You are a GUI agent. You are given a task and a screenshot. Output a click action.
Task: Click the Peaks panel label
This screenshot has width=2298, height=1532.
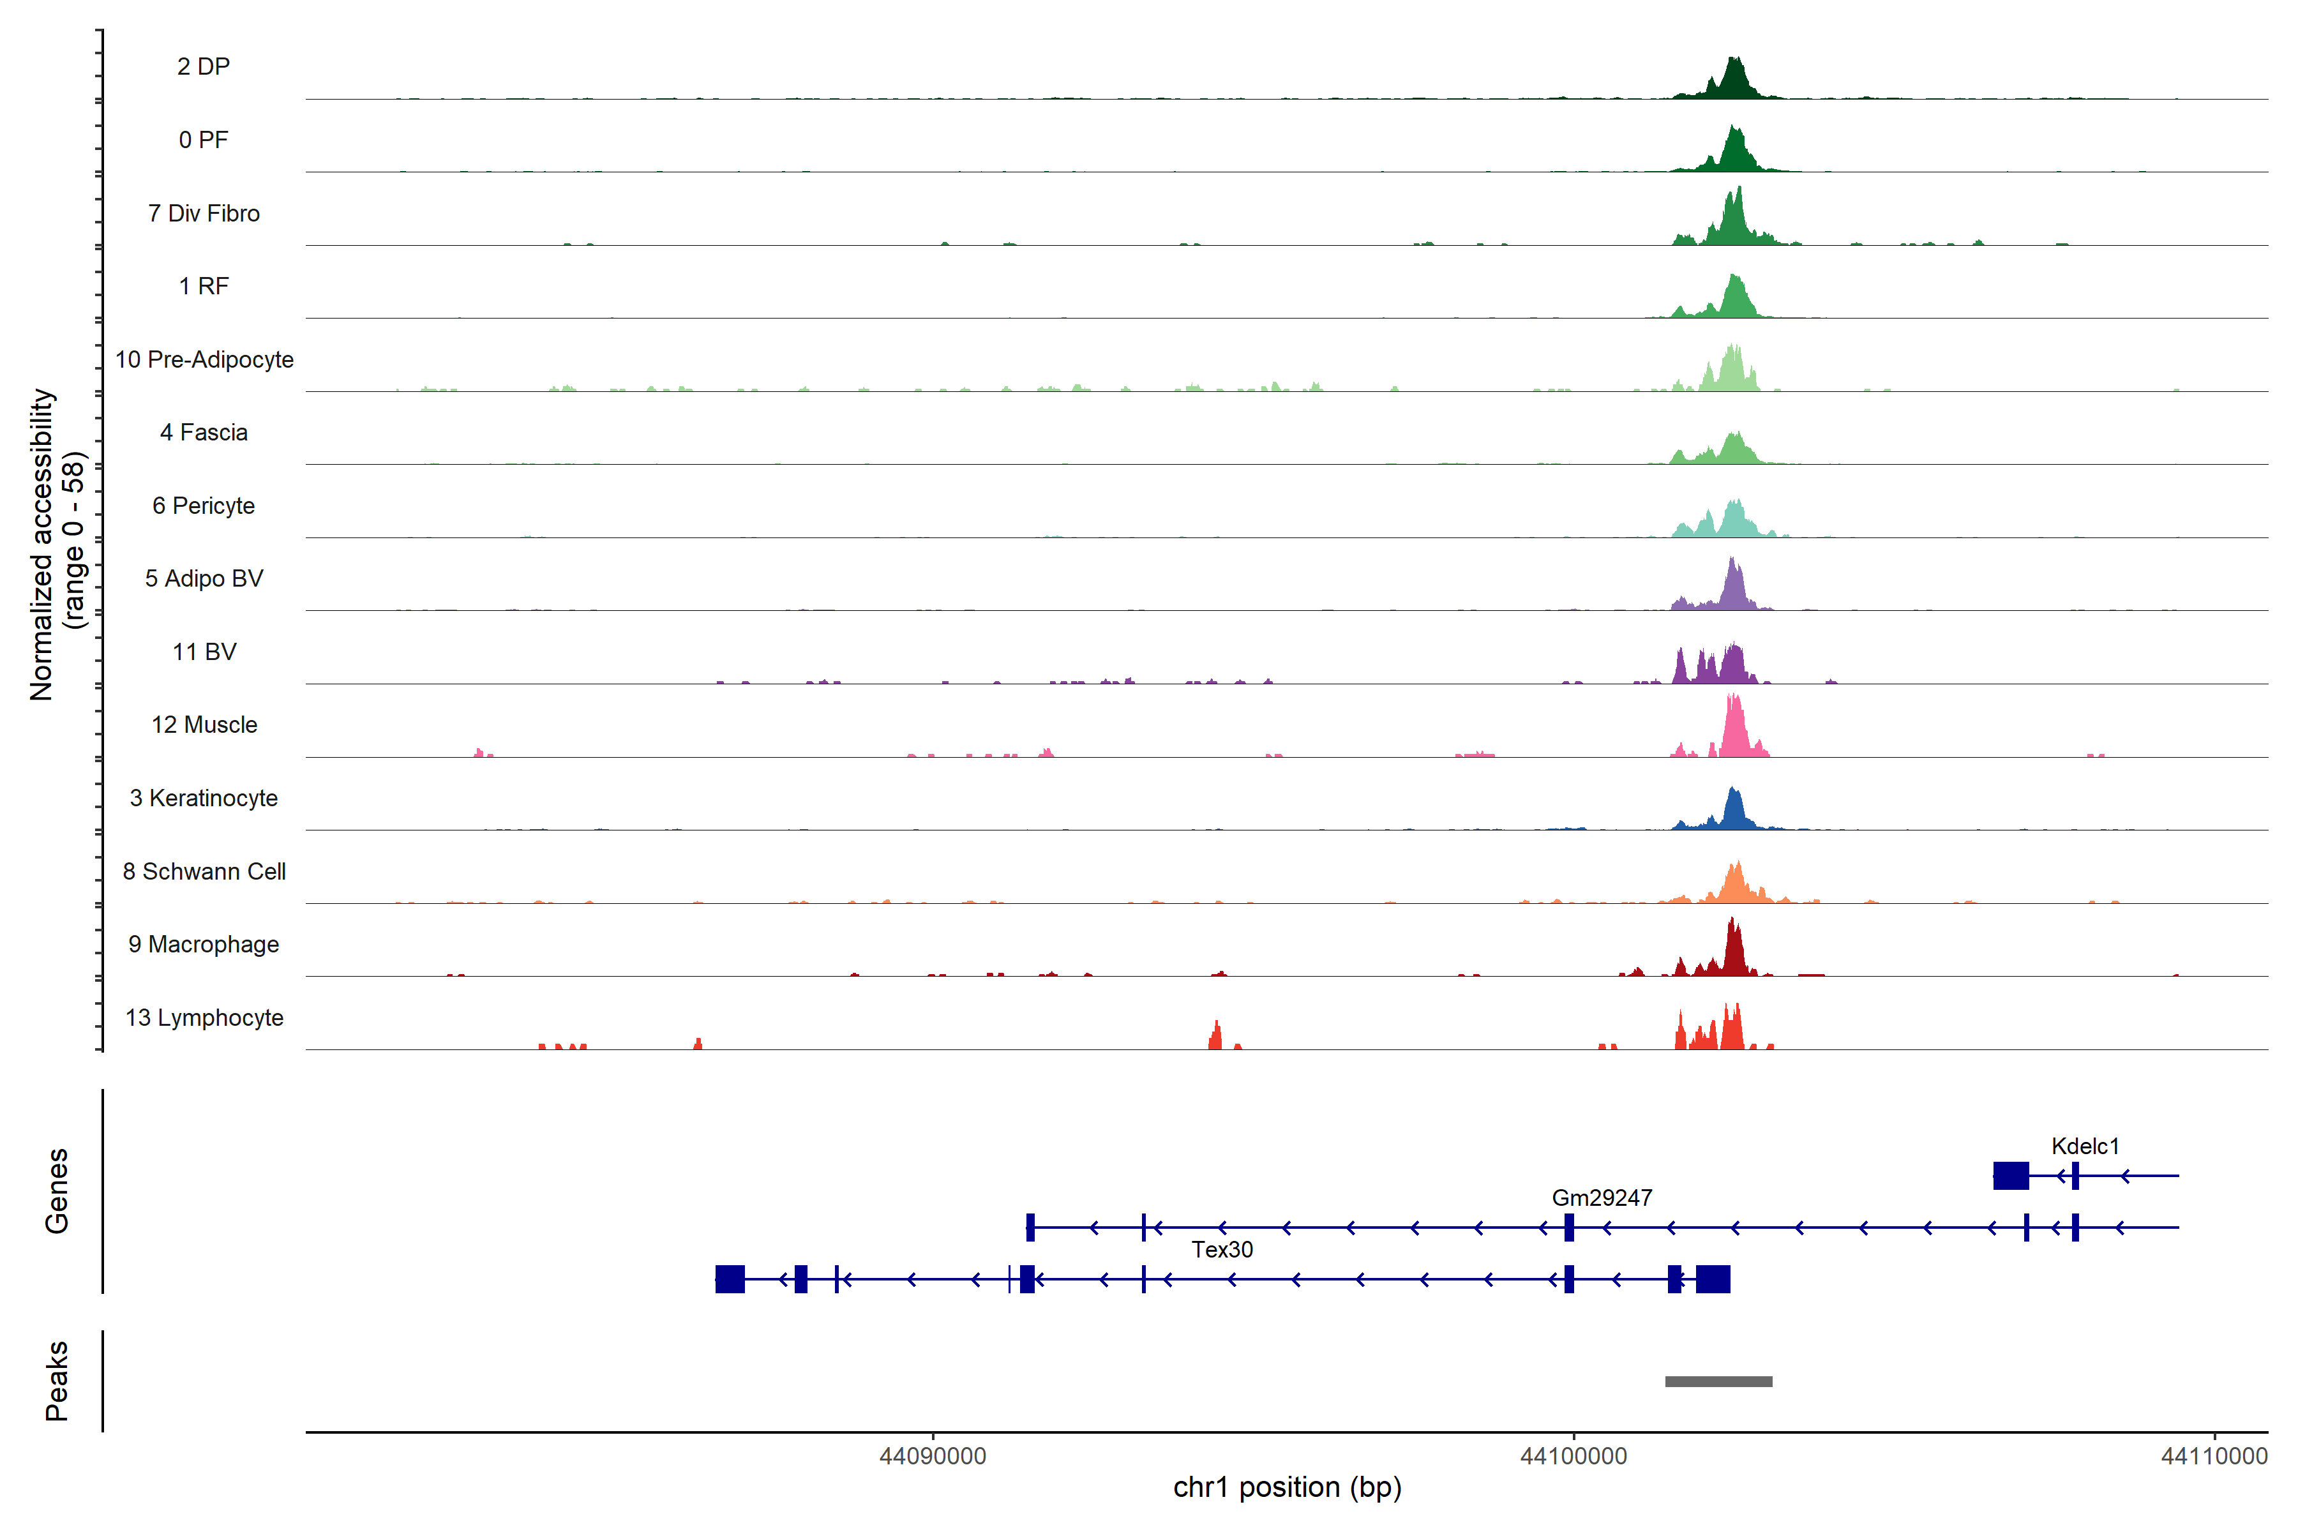pos(57,1381)
